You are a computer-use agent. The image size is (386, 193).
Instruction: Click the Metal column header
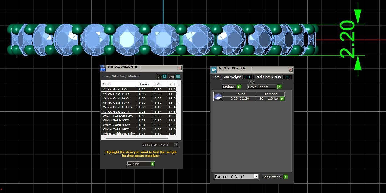tap(119, 84)
